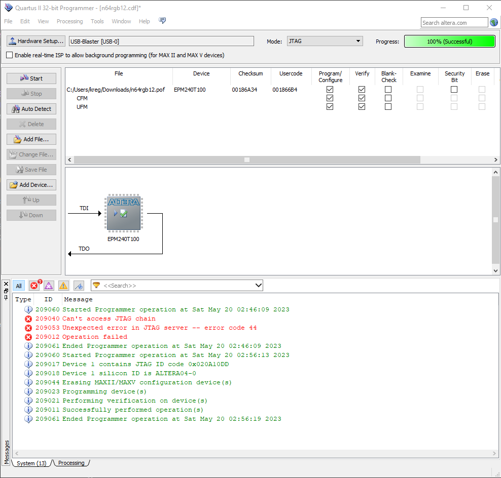Switch to the Processing tab

71,463
